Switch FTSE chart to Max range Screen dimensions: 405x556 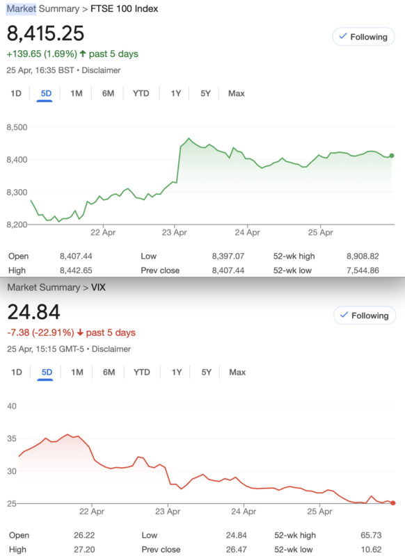coord(237,93)
